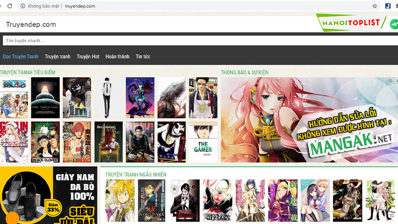Open the blond character random comic cover
Image resolution: width=398 pixels, height=224 pixels.
[x=120, y=201]
